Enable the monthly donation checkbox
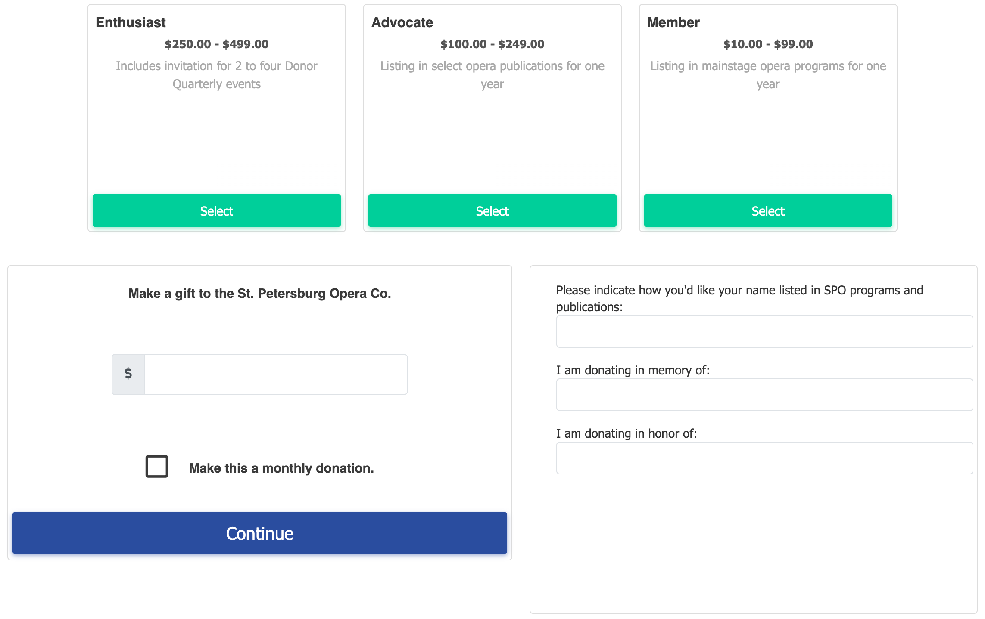985x619 pixels. (157, 467)
